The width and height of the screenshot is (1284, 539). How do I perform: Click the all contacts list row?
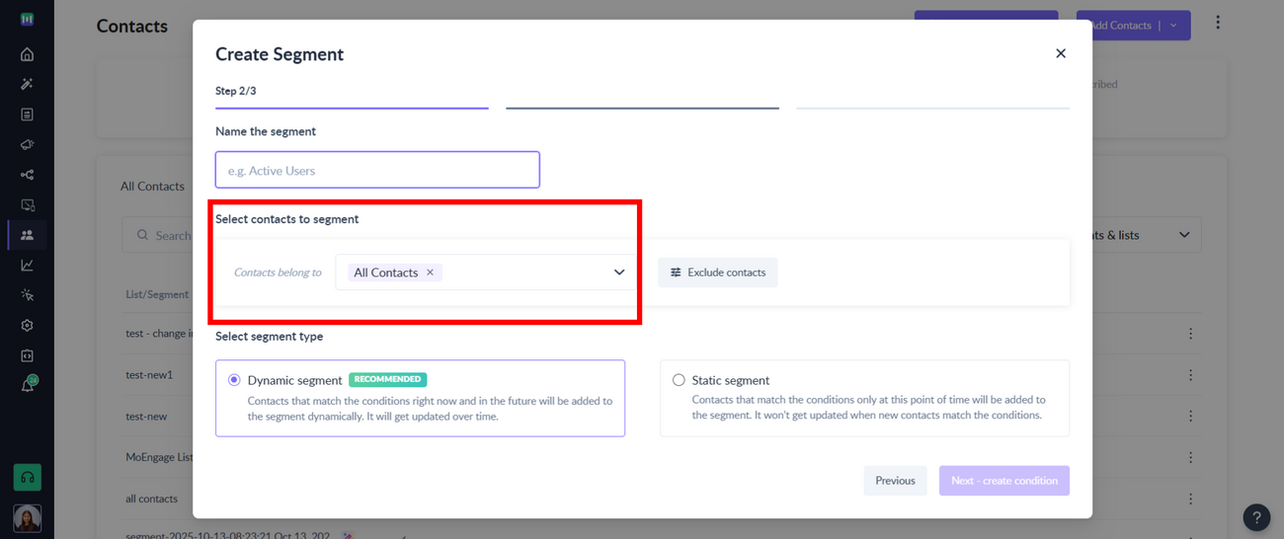(152, 500)
